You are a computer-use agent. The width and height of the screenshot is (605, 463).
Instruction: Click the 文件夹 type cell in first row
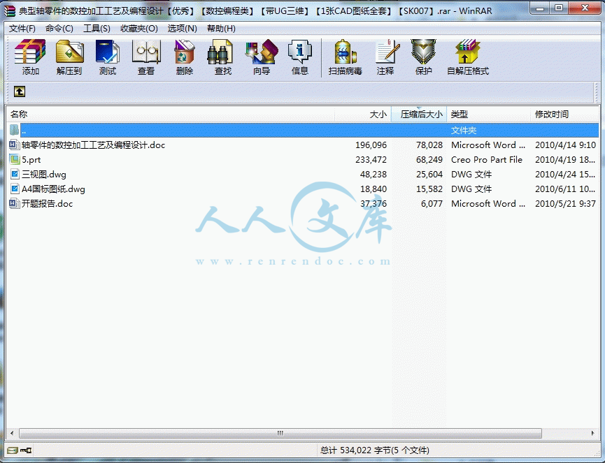pos(464,130)
